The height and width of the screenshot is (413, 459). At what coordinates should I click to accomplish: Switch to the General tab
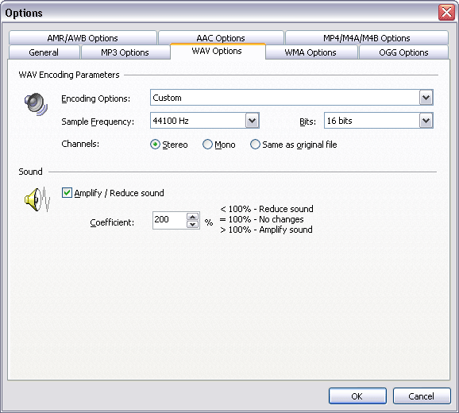[x=44, y=52]
